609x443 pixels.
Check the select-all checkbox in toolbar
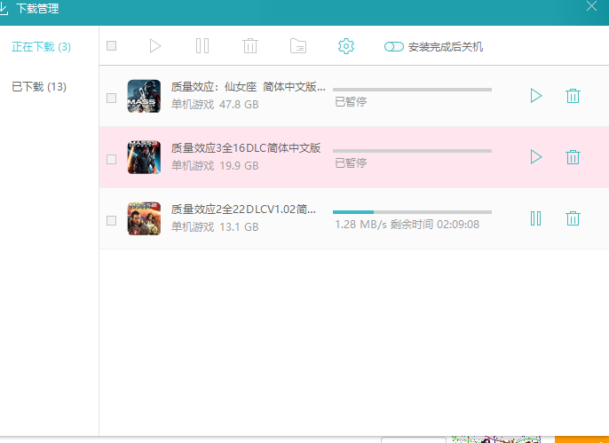coord(112,46)
